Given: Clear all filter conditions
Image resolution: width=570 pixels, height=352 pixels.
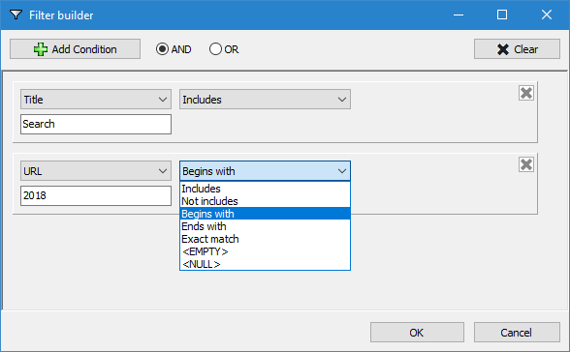Looking at the screenshot, I should (517, 49).
